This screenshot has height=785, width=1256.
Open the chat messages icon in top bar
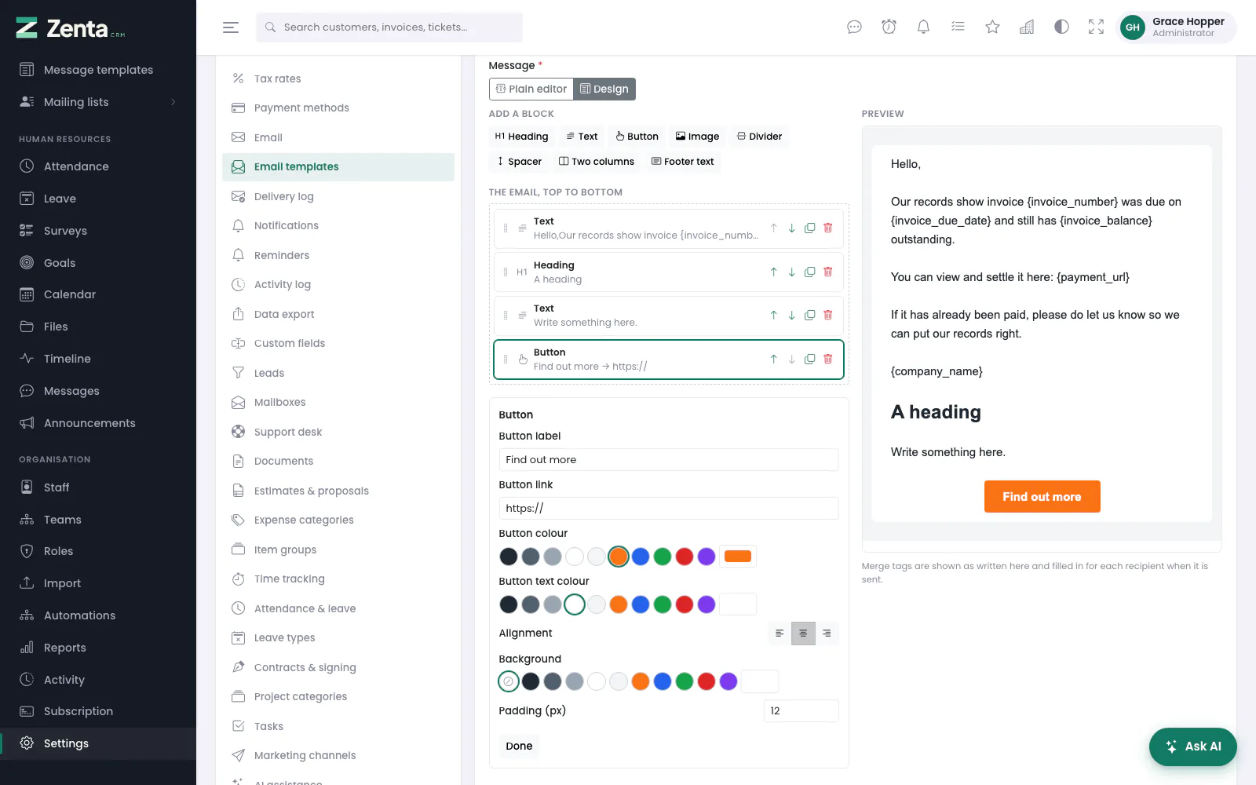click(x=854, y=27)
